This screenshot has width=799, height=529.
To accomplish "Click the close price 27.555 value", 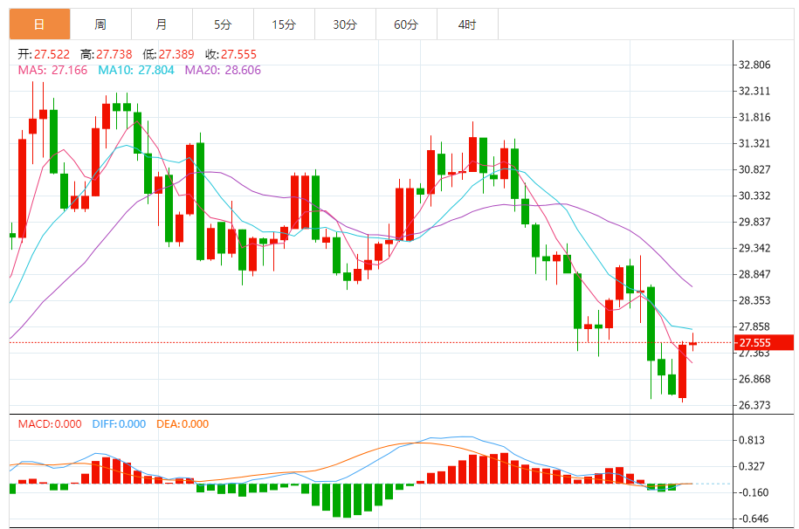I will [238, 54].
